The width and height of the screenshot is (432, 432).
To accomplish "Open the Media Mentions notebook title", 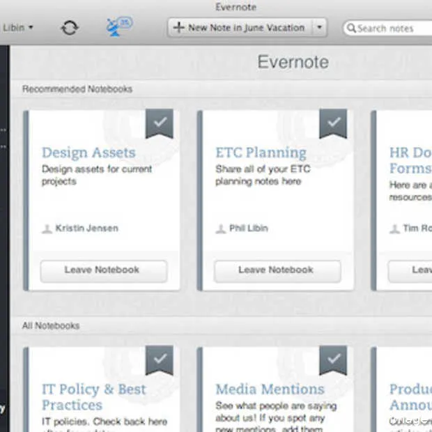I will click(x=270, y=389).
